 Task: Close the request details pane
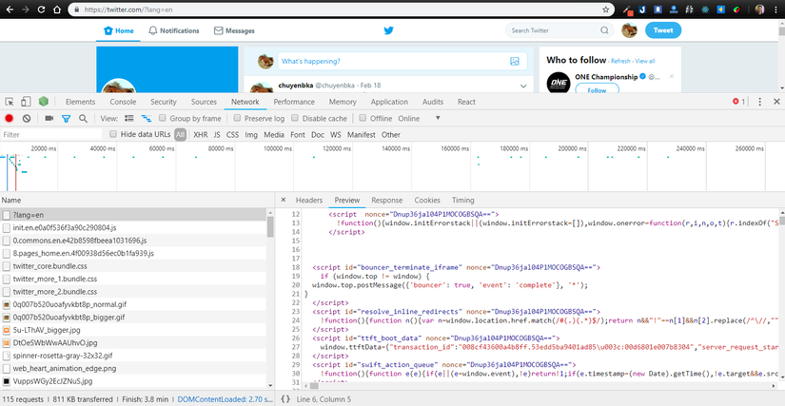pyautogui.click(x=283, y=200)
